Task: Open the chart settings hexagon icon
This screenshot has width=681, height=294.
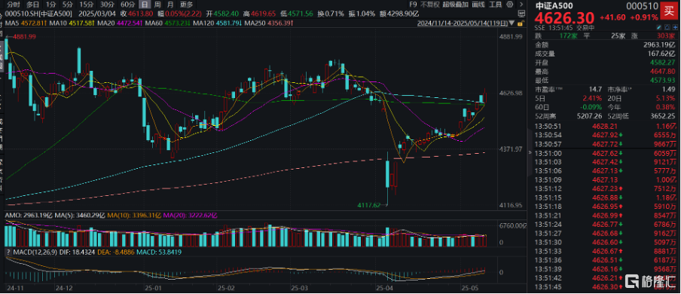Action: [509, 5]
